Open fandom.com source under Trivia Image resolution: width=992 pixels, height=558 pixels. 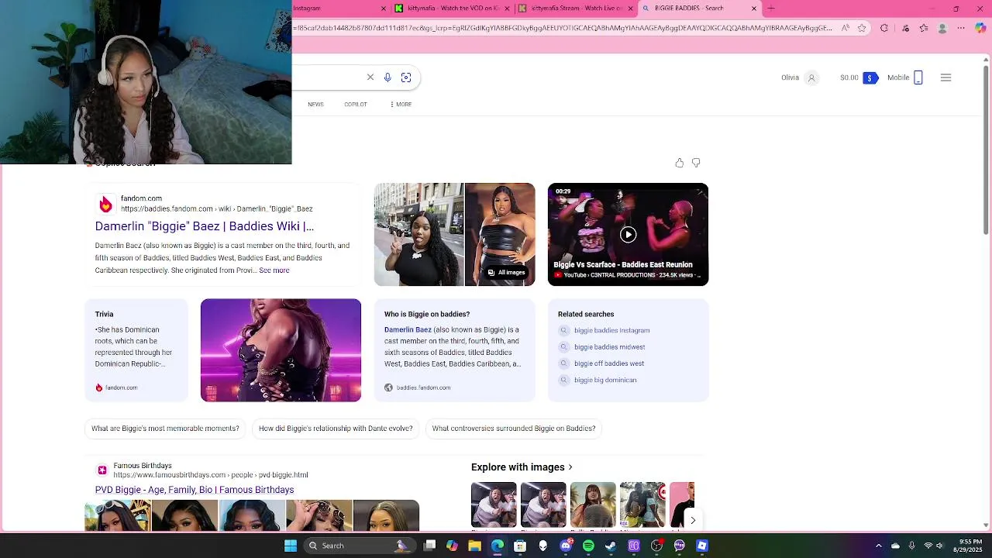click(116, 387)
